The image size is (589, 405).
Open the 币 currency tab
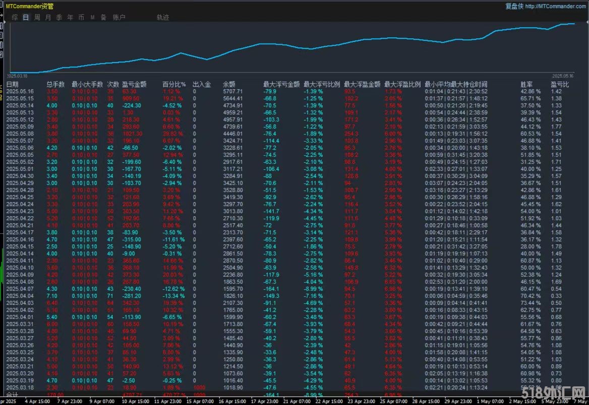81,17
